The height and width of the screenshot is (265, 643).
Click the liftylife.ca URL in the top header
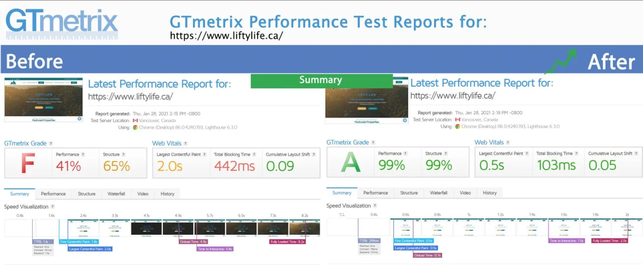[x=227, y=36]
